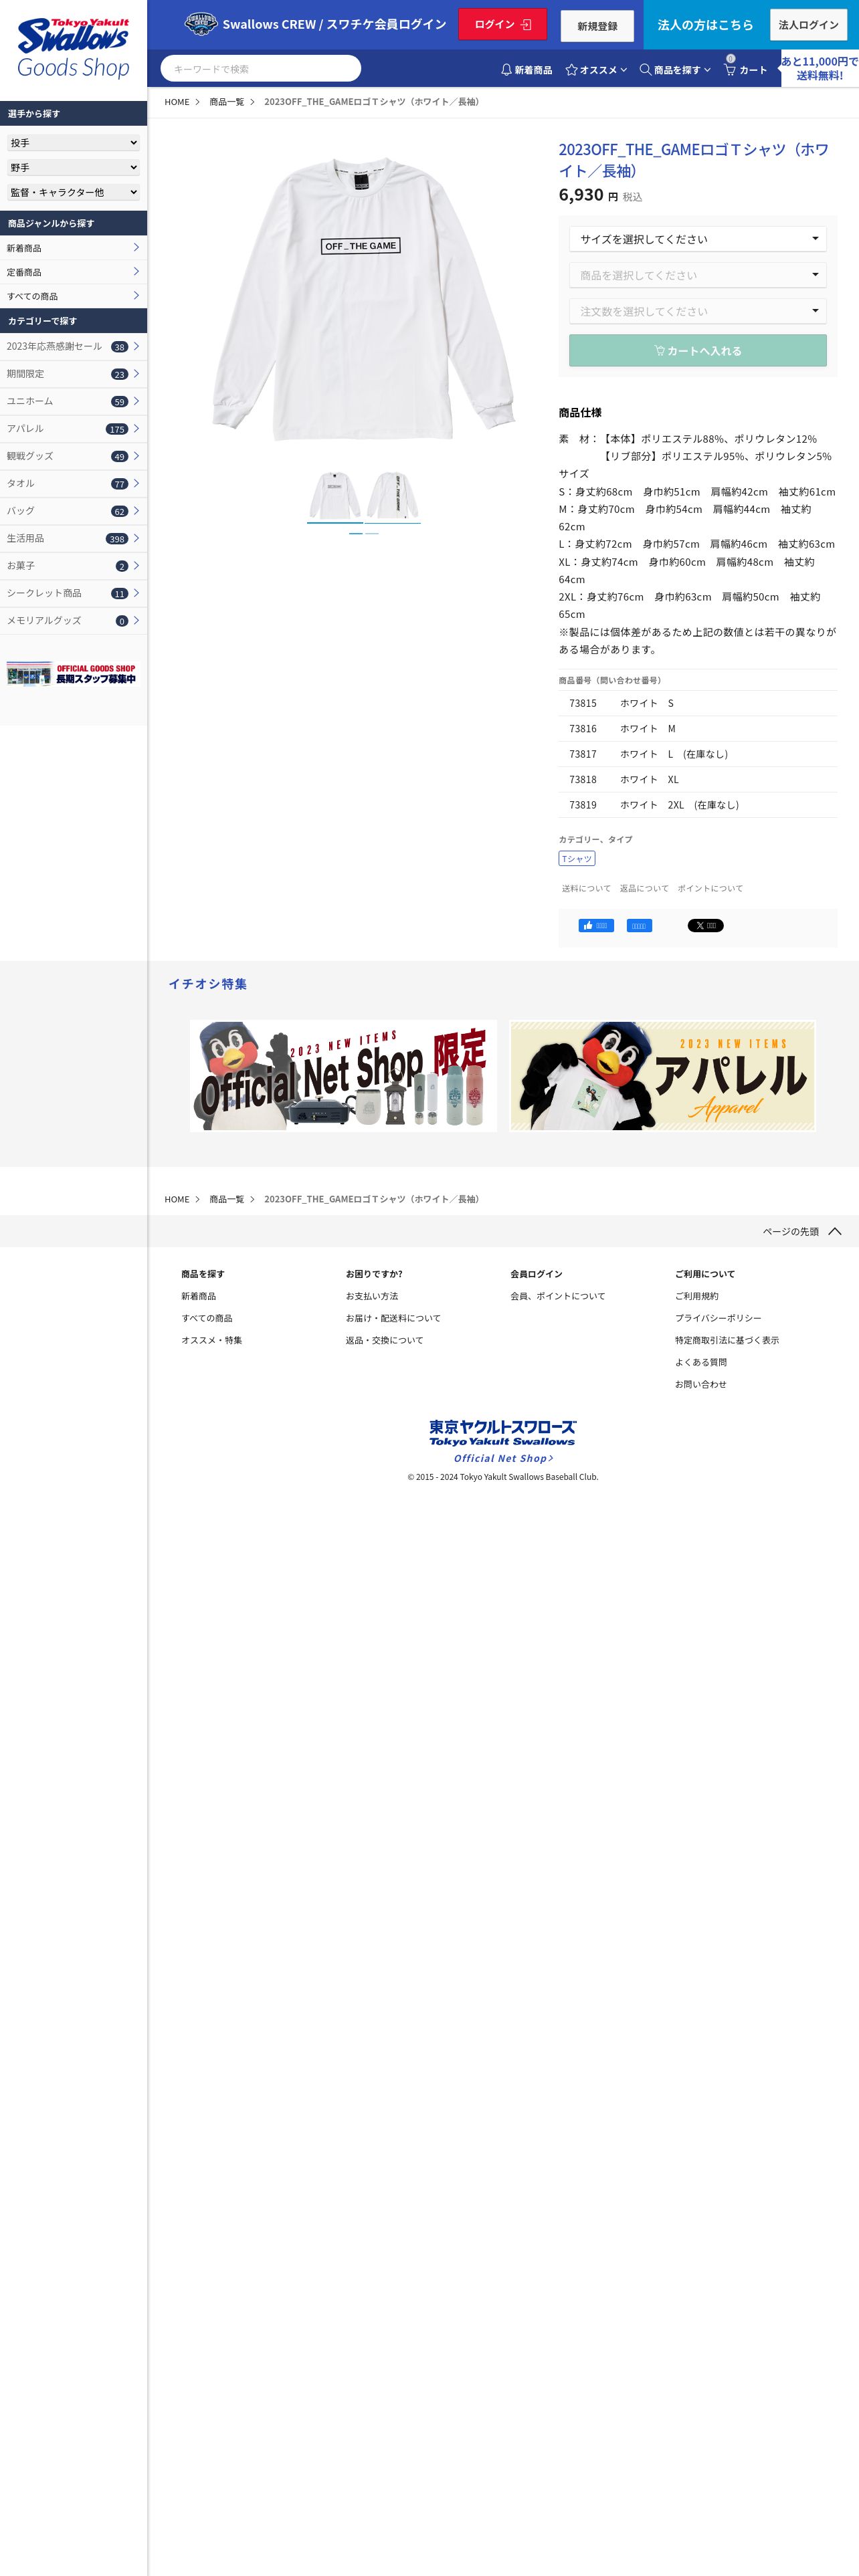Click the 法人ログイン button
Image resolution: width=859 pixels, height=2576 pixels.
(808, 25)
